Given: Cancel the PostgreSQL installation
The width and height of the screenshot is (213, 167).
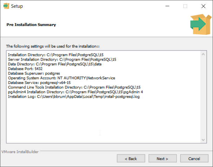Looking at the screenshot, I should [x=194, y=159].
